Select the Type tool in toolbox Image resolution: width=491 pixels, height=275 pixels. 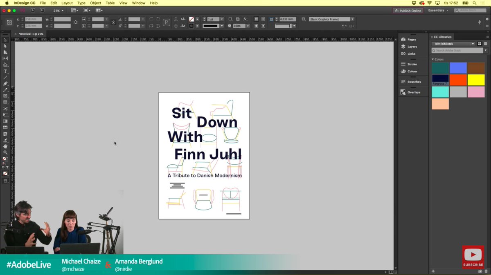5,71
